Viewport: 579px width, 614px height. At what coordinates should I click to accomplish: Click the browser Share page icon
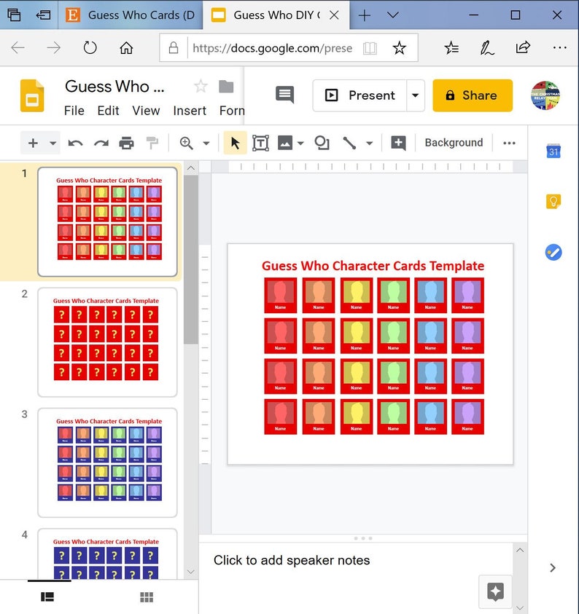click(x=523, y=47)
